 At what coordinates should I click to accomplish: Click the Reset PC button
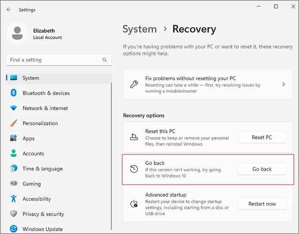tap(262, 137)
